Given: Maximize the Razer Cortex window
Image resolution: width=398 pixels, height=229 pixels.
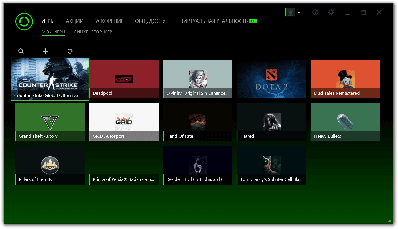Looking at the screenshot, I should coord(363,12).
